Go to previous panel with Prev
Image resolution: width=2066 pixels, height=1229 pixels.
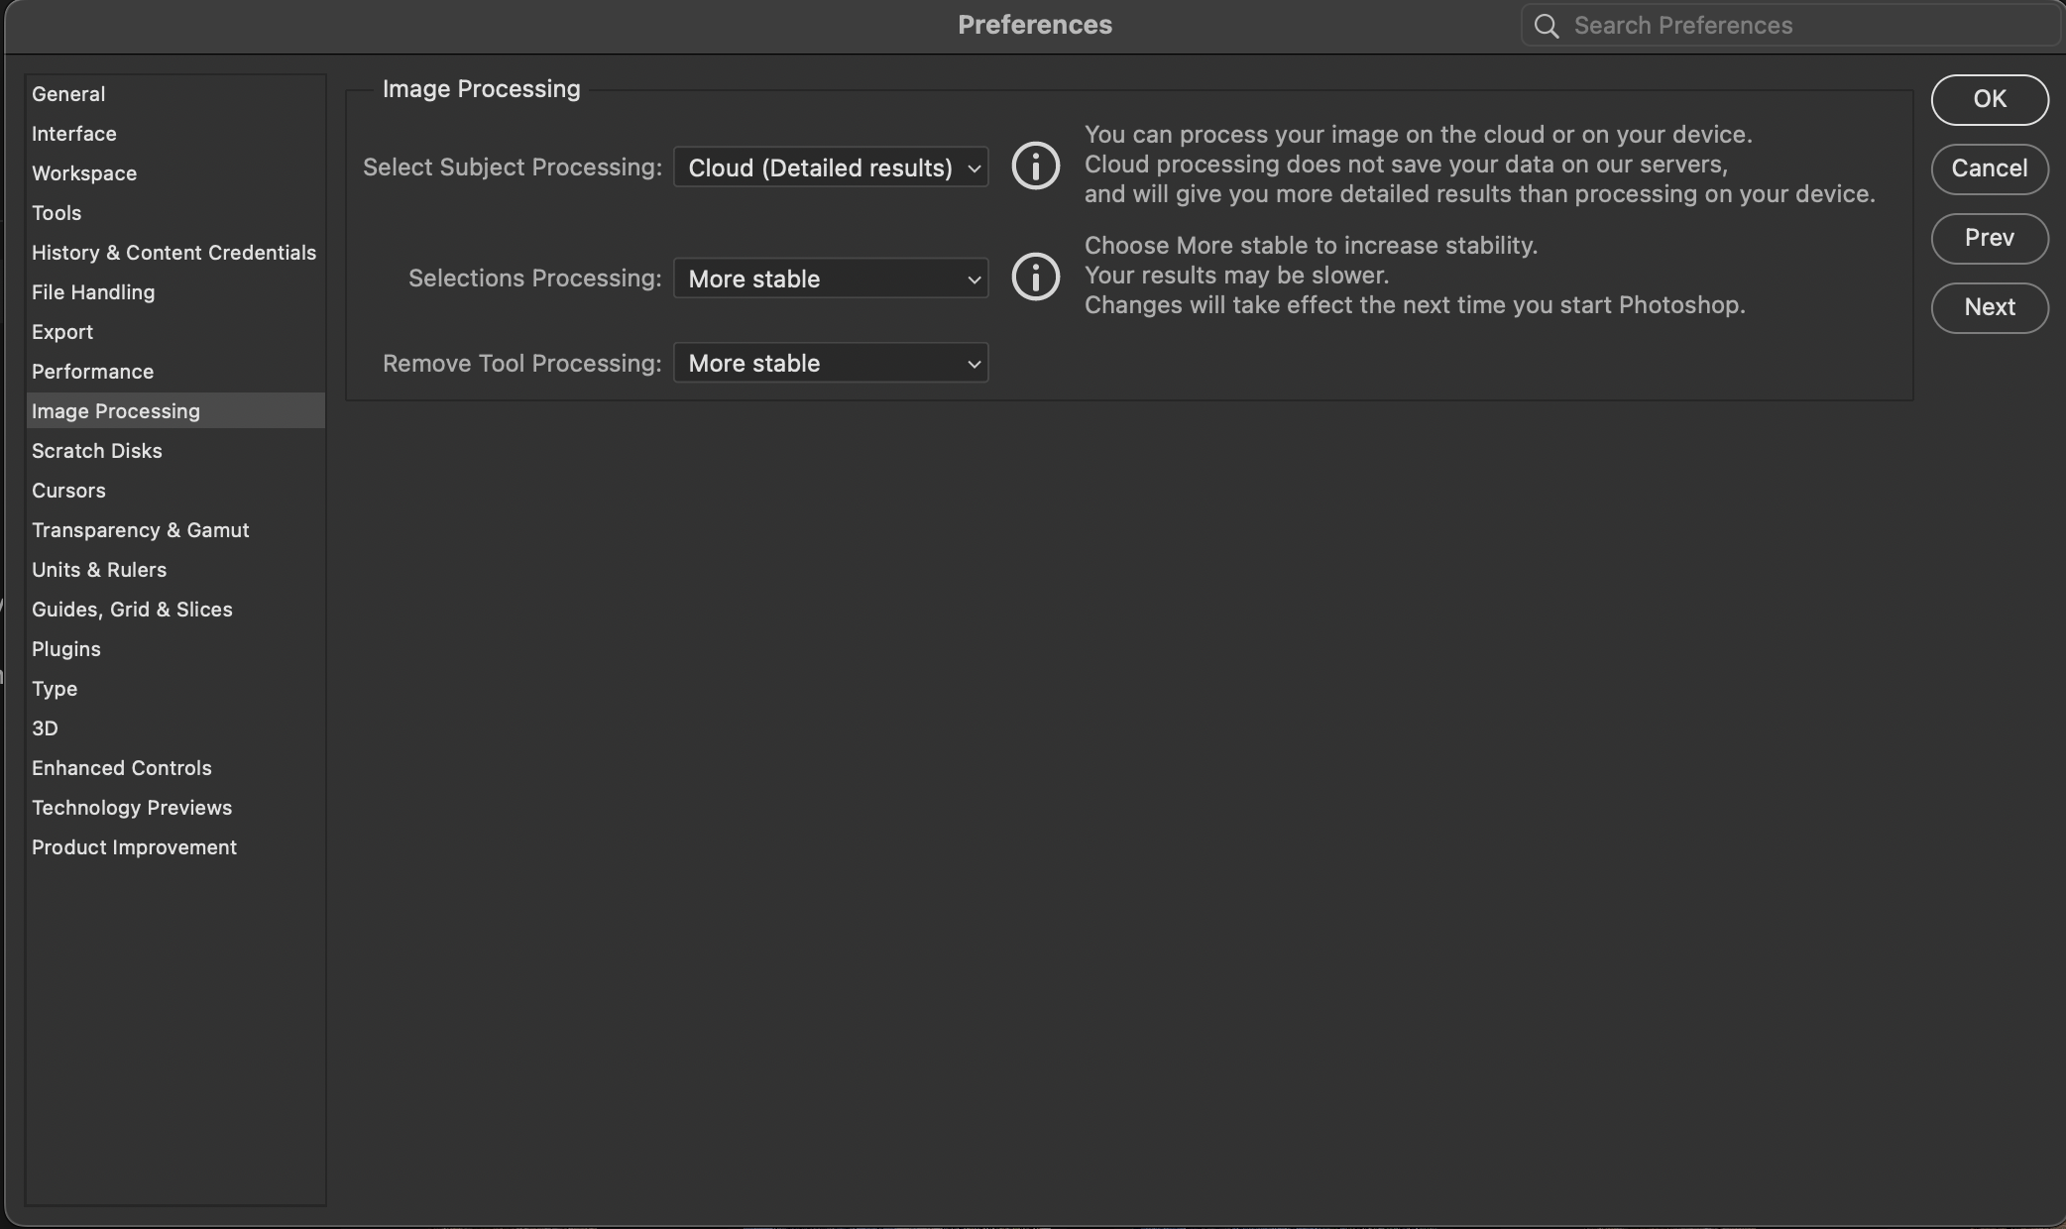point(1989,238)
